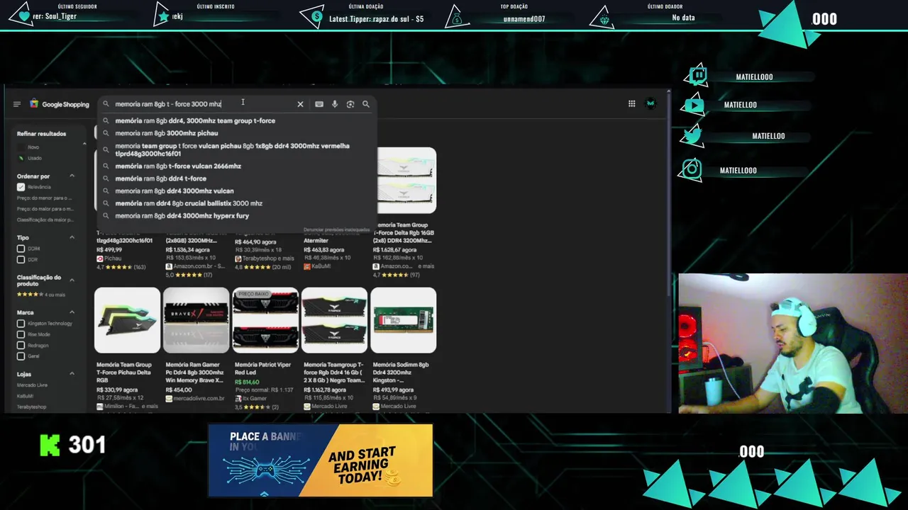
Task: Sort by 'Preço: do menor para o maior'
Action: pyautogui.click(x=45, y=198)
